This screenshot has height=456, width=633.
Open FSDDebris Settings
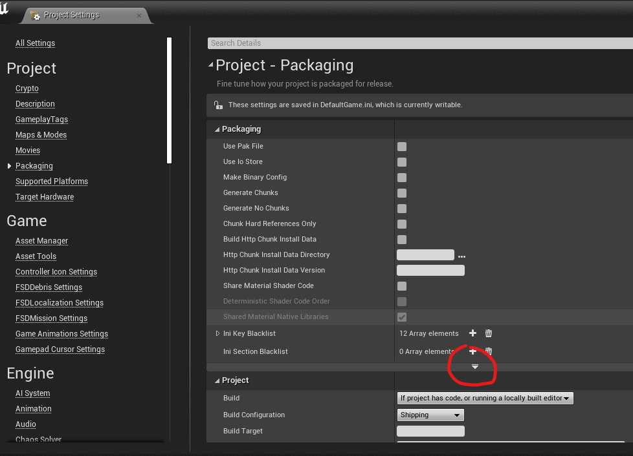(49, 287)
